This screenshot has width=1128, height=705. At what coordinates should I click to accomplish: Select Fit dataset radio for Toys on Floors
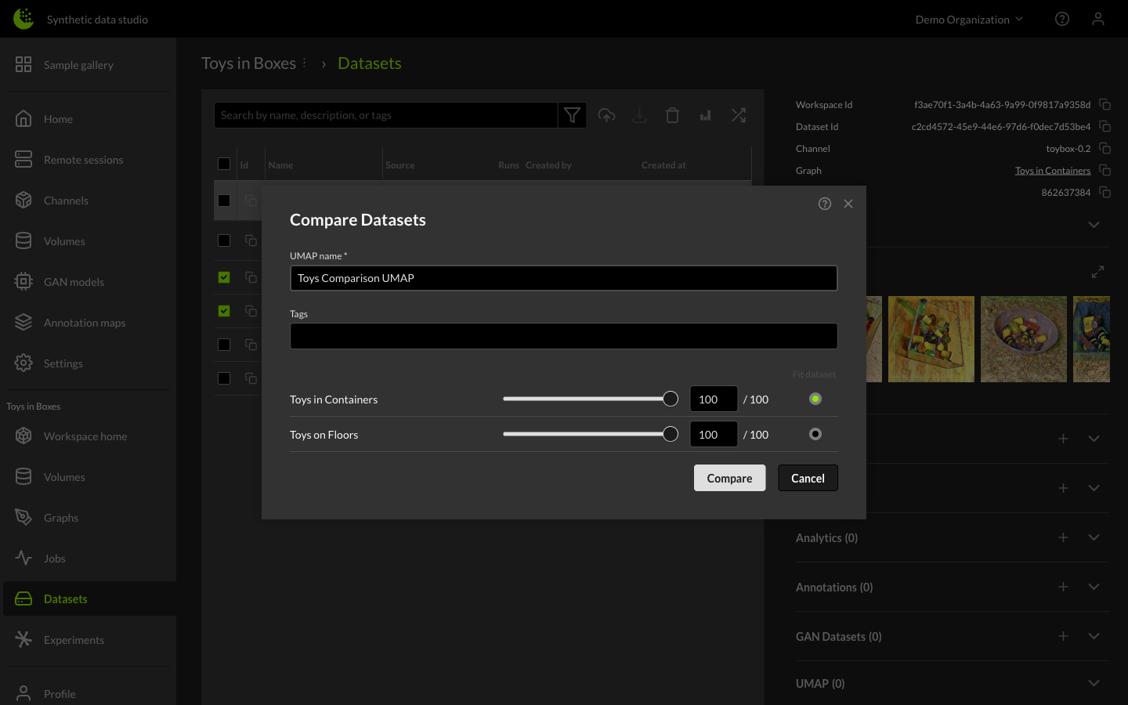[815, 433]
